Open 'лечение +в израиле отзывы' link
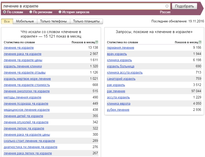The image size is (205, 157). [x=25, y=73]
